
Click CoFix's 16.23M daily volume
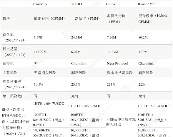coord(112,52)
